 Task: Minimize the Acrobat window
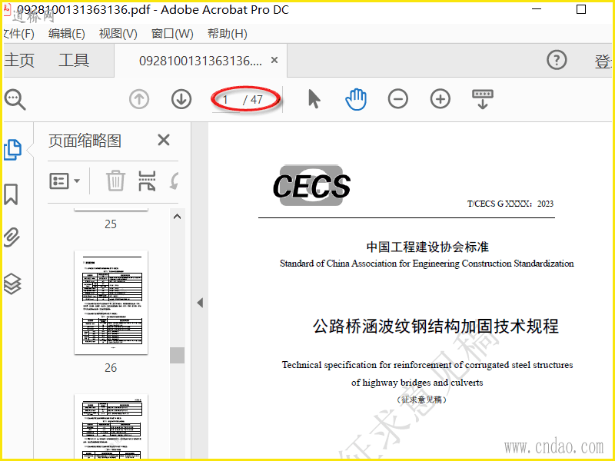pyautogui.click(x=537, y=9)
